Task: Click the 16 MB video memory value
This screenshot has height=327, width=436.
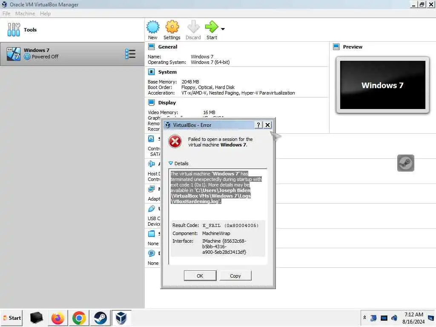Action: pyautogui.click(x=209, y=112)
